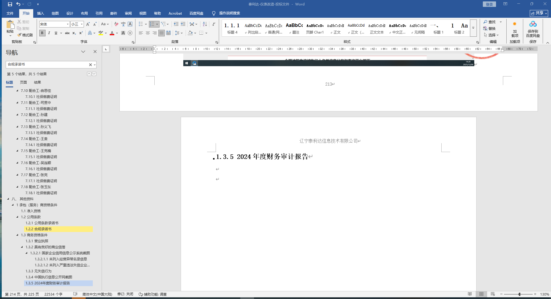Toggle show paragraph marks button

(214, 24)
